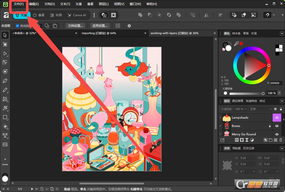
Task: Click the add pixel layer checkerboard icon
Action: pos(276,140)
